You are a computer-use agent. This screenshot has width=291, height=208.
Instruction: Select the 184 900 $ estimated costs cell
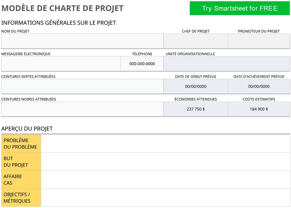pyautogui.click(x=259, y=109)
